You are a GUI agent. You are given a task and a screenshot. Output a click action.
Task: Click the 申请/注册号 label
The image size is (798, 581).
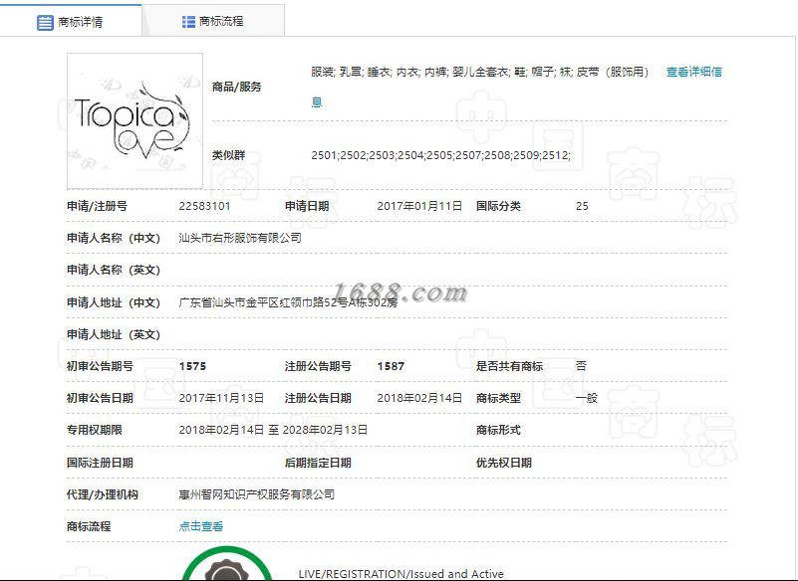[98, 206]
